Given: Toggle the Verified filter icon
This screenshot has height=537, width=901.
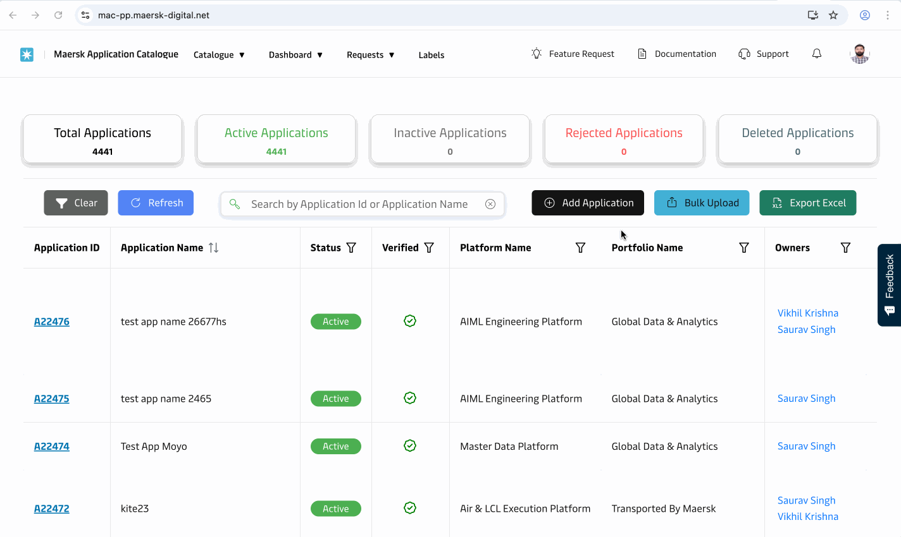Looking at the screenshot, I should coord(430,248).
